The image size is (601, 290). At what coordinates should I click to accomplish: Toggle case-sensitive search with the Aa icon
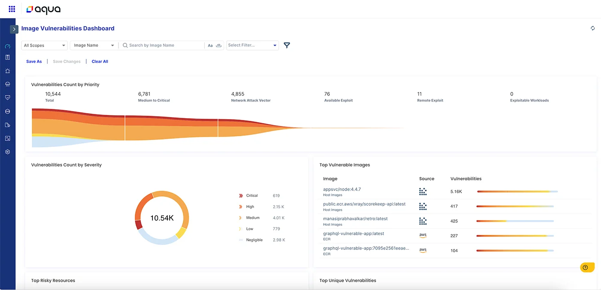tap(210, 45)
